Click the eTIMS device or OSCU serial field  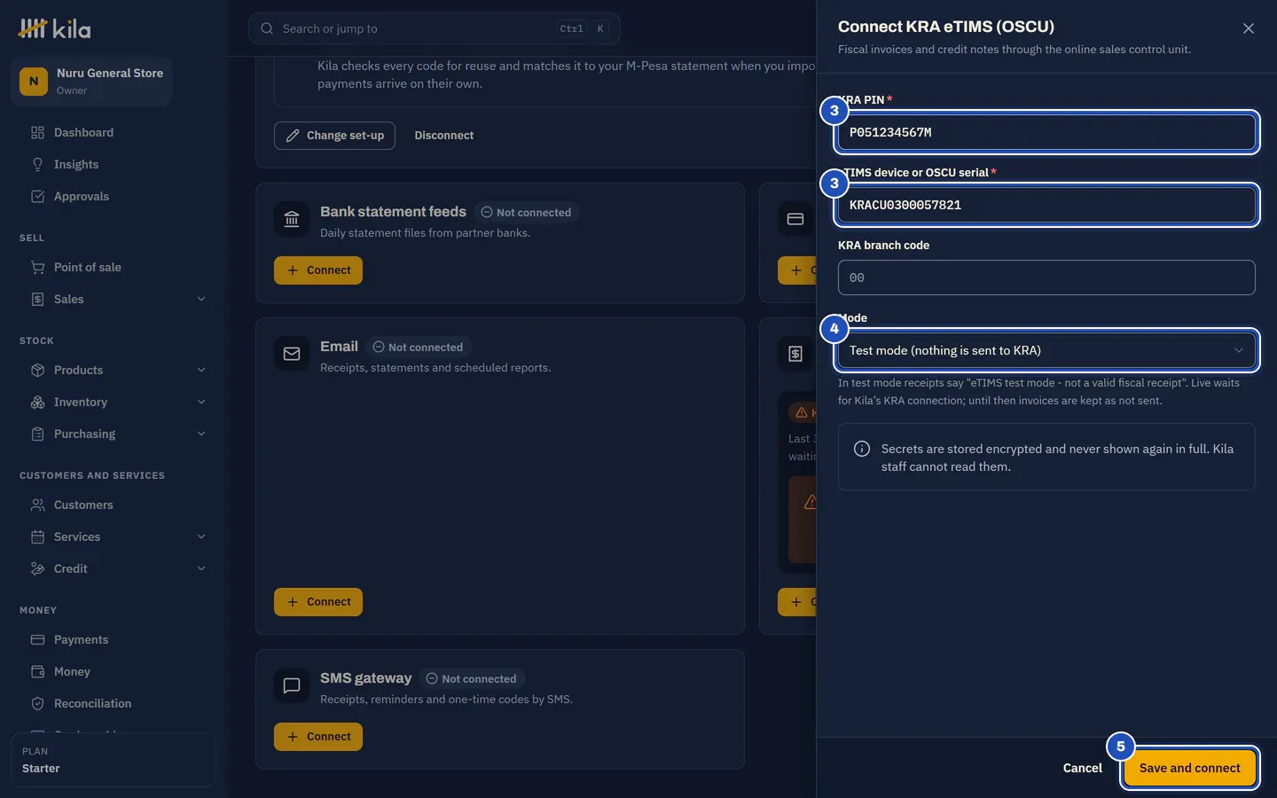click(x=1046, y=205)
